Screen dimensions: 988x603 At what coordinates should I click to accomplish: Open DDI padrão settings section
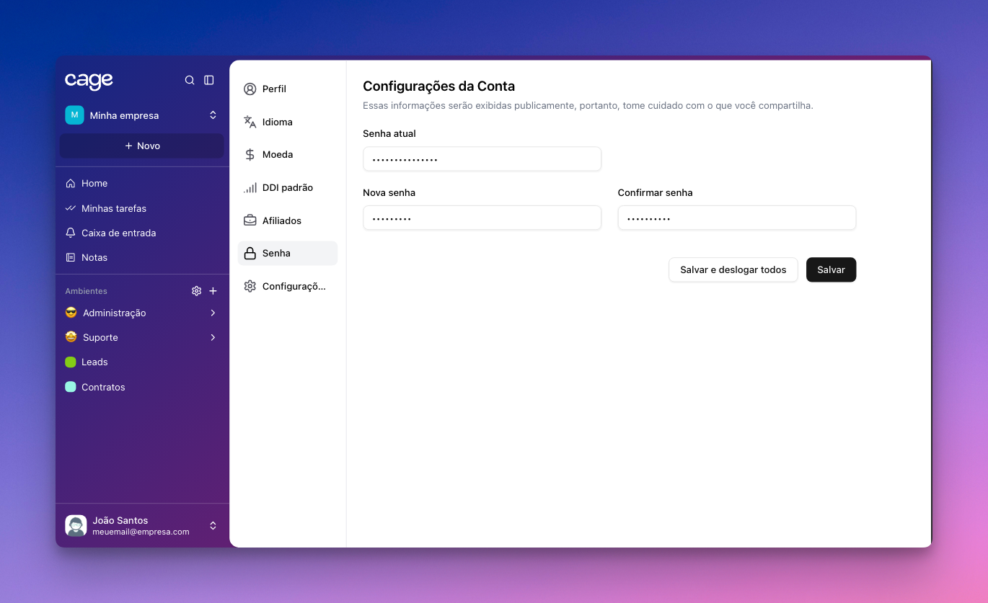pyautogui.click(x=287, y=188)
